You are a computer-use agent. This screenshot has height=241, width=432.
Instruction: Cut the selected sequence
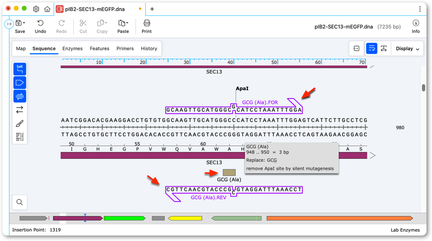point(83,27)
